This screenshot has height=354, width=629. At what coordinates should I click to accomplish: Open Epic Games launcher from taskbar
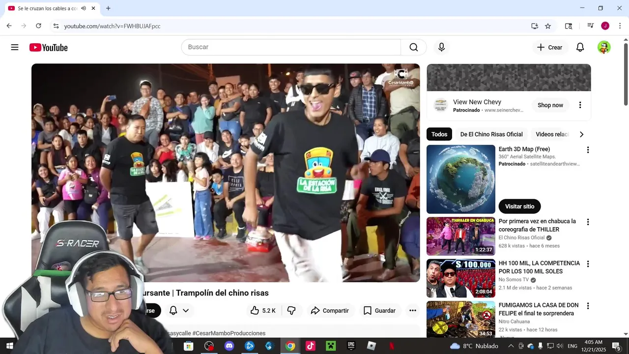[351, 346]
